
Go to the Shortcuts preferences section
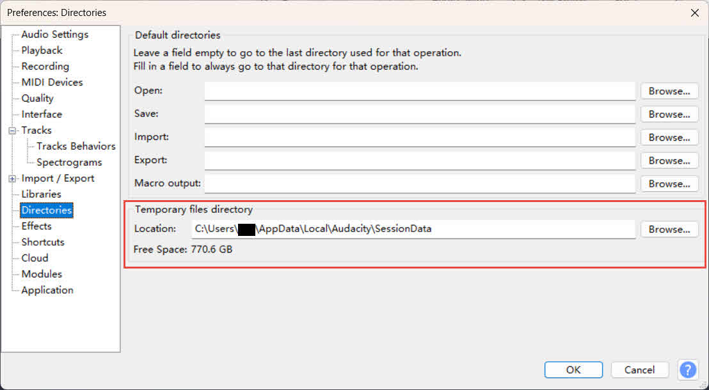(42, 242)
